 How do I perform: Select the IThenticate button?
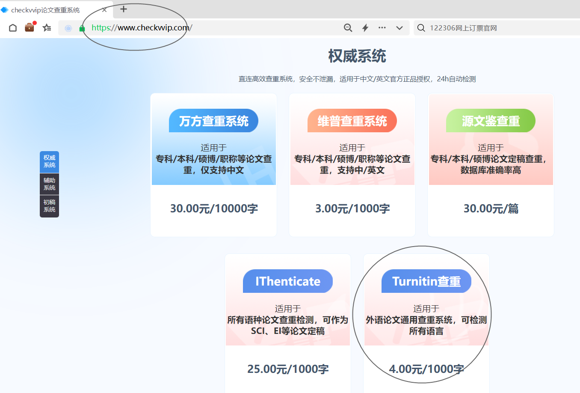[x=288, y=281]
